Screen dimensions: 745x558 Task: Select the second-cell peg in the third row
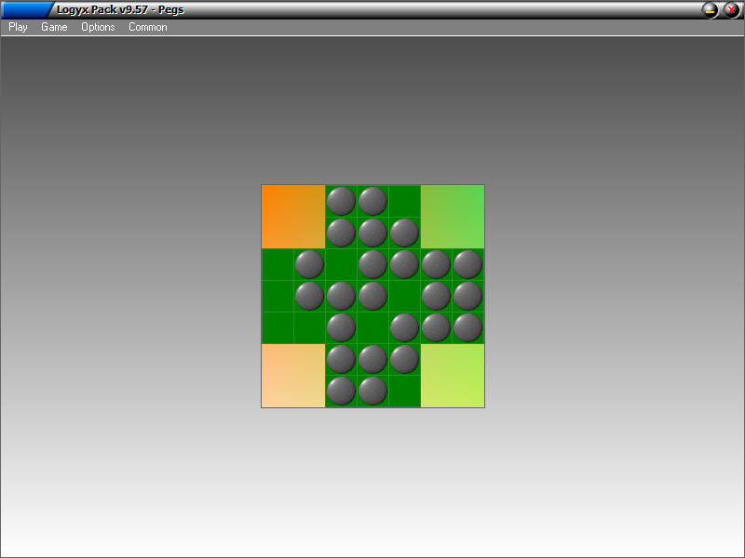coord(309,265)
